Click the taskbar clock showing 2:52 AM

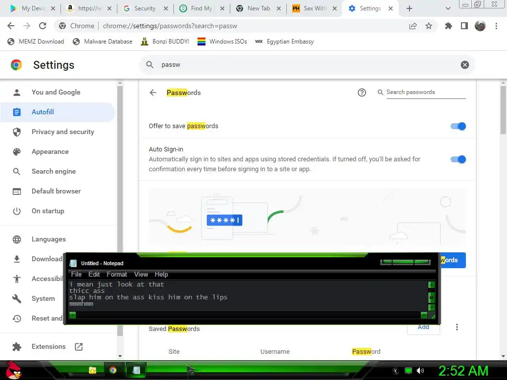pyautogui.click(x=463, y=371)
